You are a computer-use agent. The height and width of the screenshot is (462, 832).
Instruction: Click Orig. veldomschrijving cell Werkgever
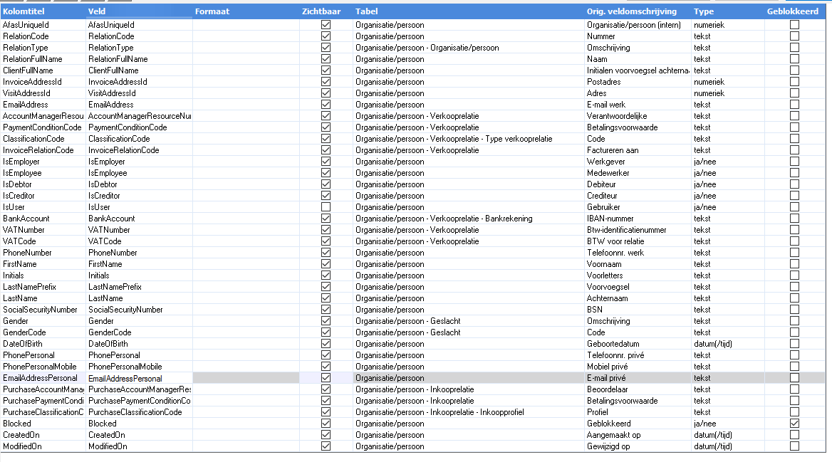tap(638, 162)
